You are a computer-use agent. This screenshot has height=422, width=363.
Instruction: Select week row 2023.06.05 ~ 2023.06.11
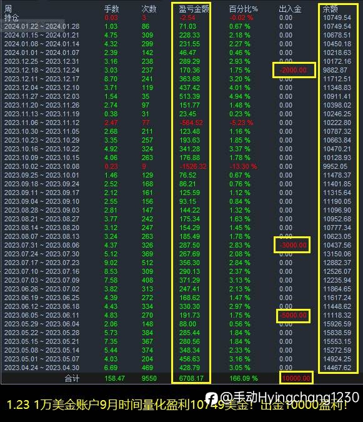[42, 315]
